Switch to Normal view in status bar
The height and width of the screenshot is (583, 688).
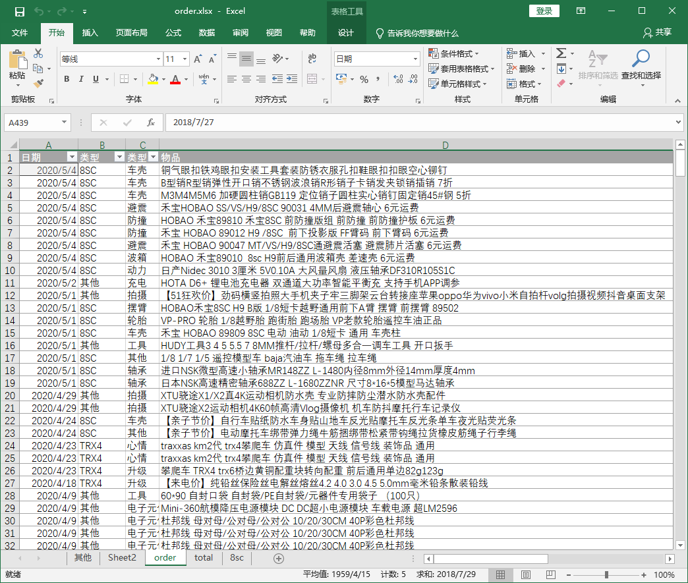500,574
